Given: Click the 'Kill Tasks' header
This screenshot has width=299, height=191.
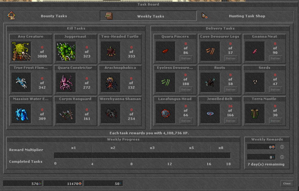Looking at the screenshot, I should click(x=76, y=28).
